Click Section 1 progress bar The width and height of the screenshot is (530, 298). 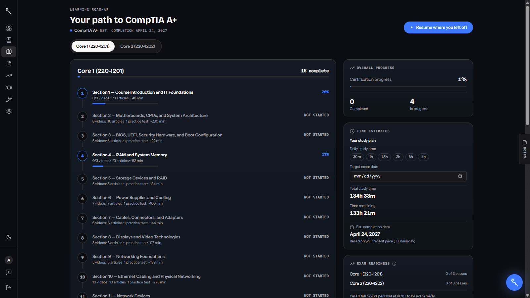[125, 104]
